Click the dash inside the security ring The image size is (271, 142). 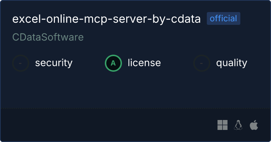[x=20, y=63]
